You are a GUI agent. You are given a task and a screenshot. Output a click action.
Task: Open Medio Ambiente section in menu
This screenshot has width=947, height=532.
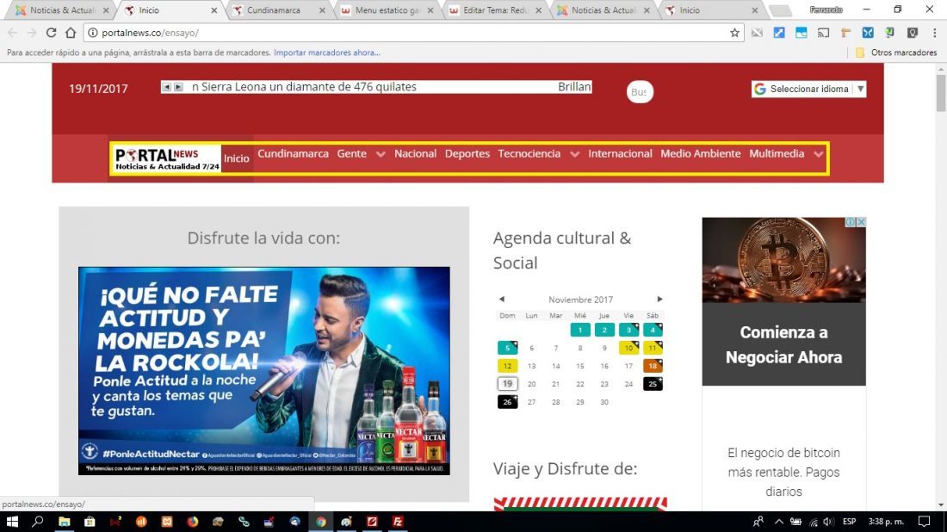click(x=701, y=153)
